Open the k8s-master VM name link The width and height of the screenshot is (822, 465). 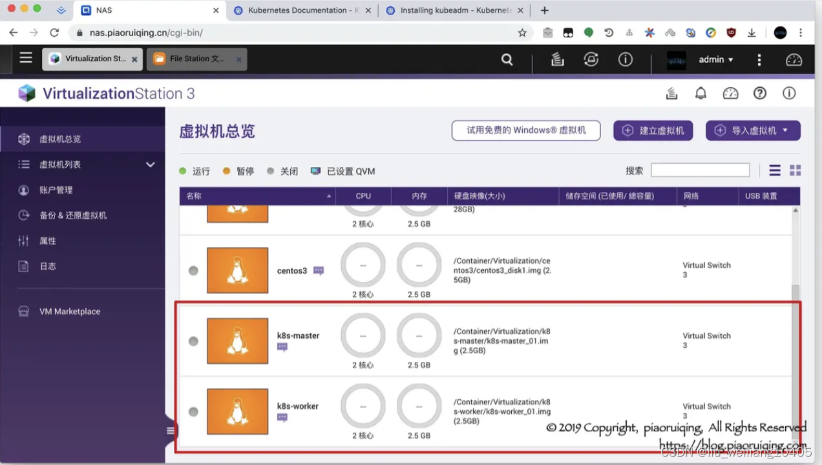click(298, 335)
